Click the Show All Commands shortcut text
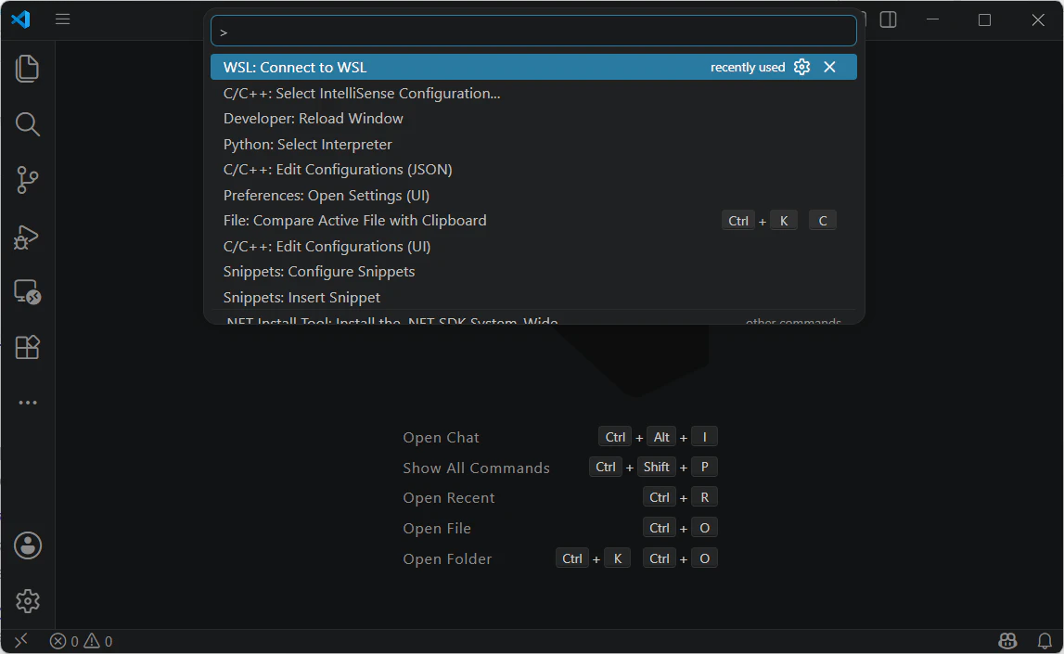 point(477,468)
